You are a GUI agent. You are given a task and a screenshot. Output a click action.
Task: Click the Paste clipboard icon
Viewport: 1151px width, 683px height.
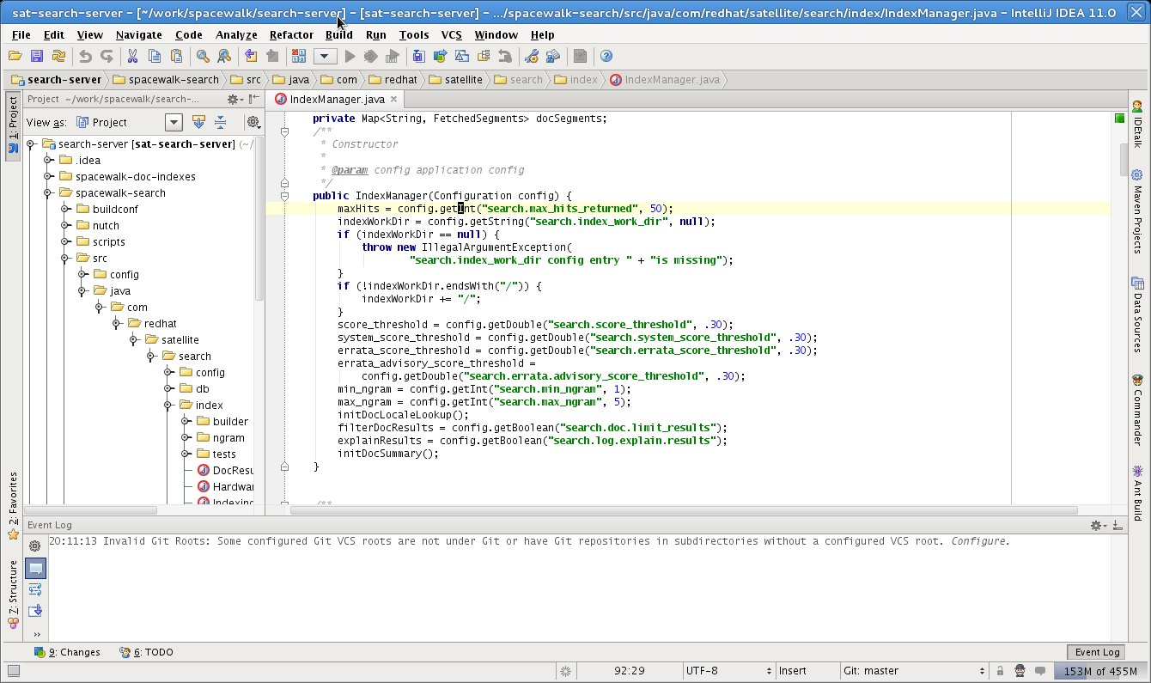tap(176, 56)
